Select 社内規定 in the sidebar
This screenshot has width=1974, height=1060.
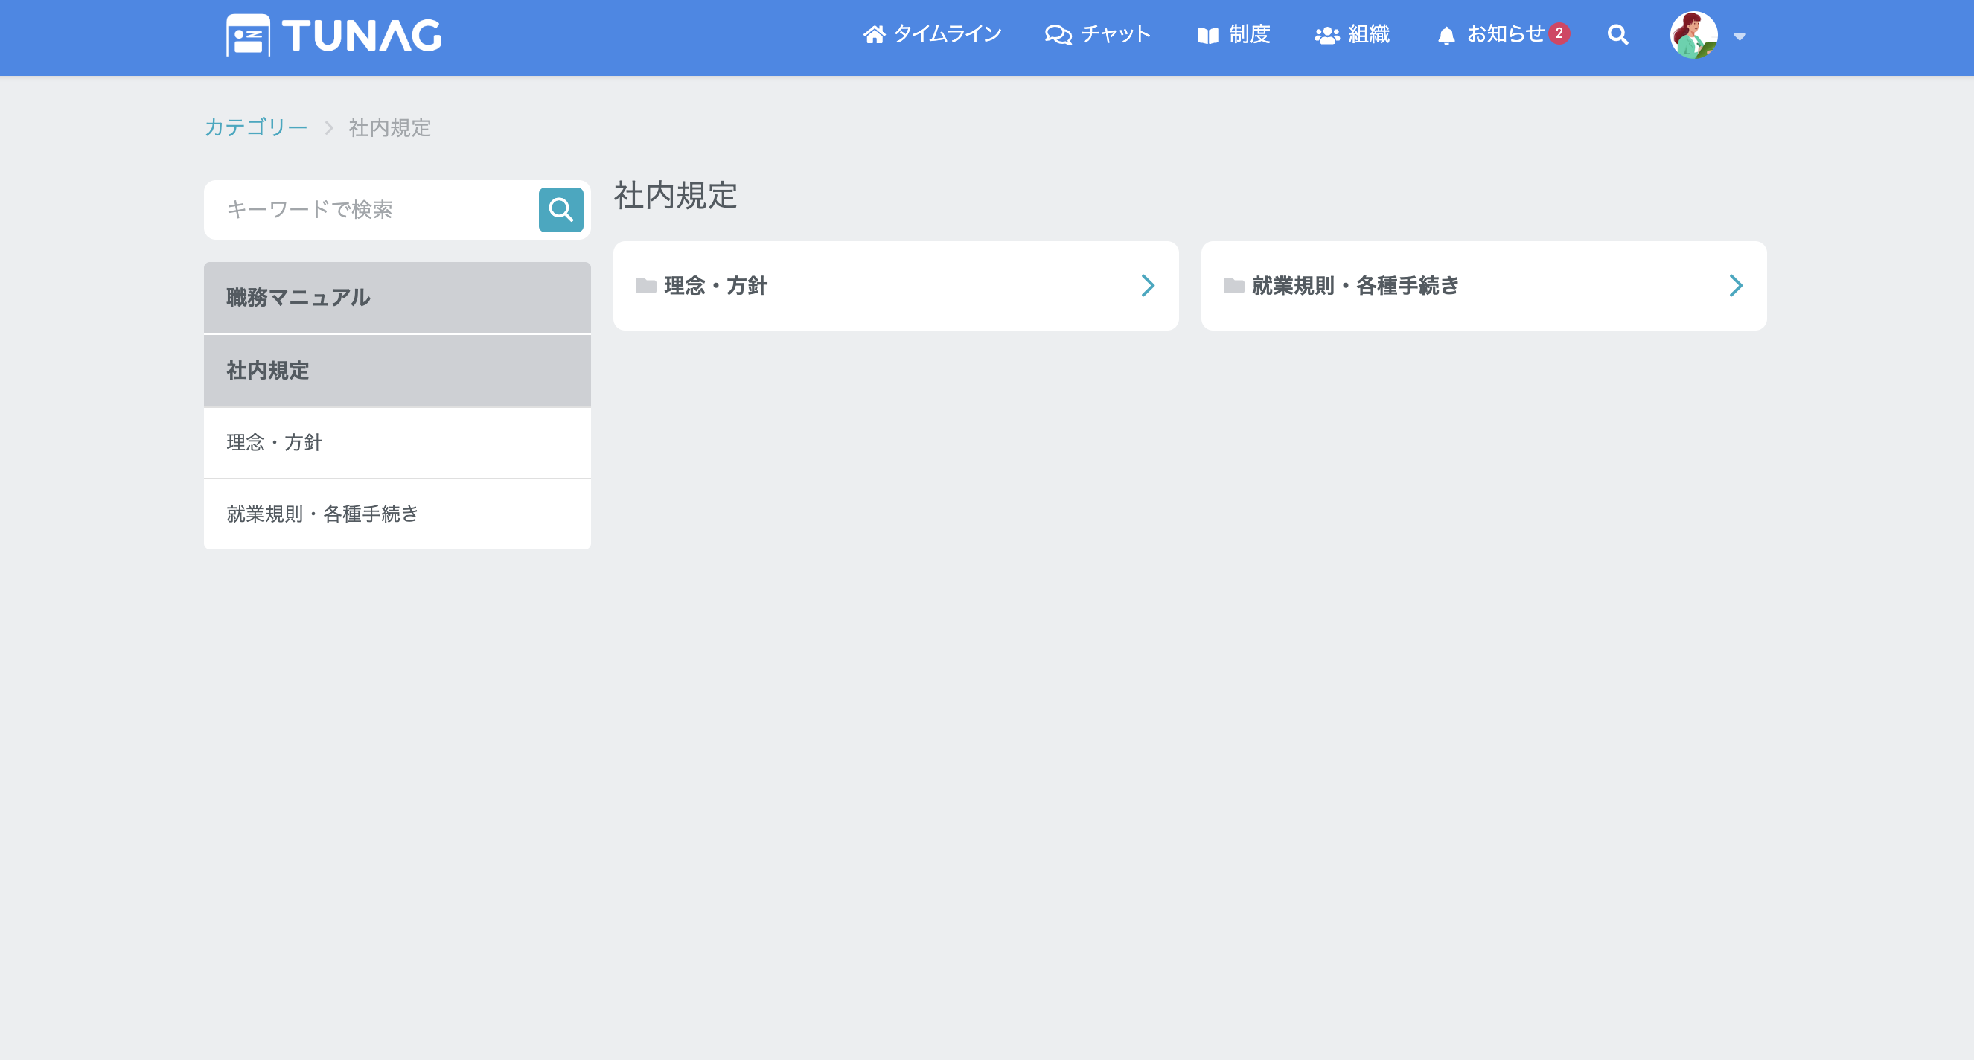(x=397, y=371)
